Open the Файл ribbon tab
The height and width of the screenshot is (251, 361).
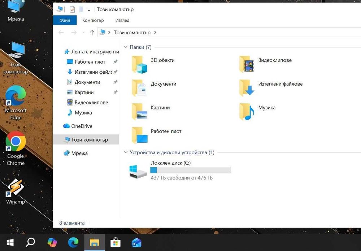click(x=65, y=20)
